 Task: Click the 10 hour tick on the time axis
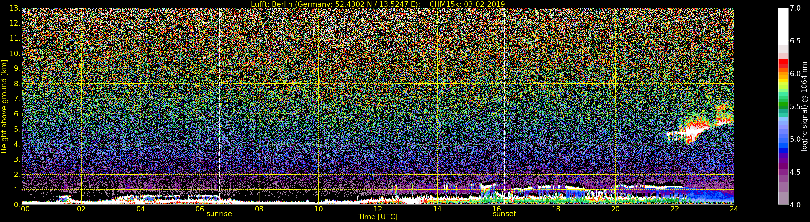pyautogui.click(x=318, y=209)
